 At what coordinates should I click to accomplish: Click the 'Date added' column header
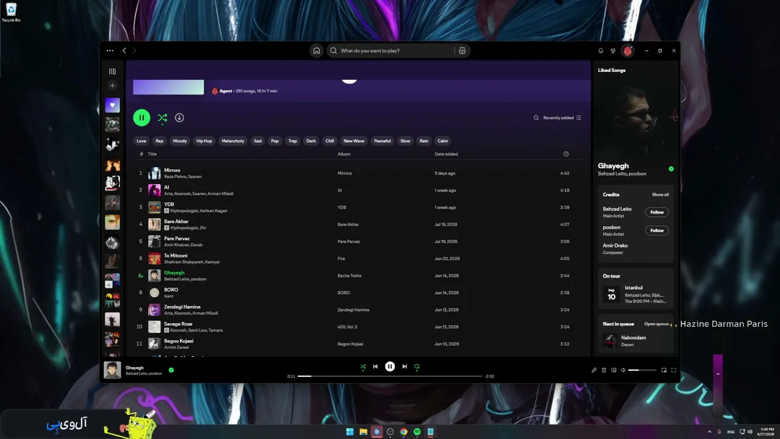[446, 154]
